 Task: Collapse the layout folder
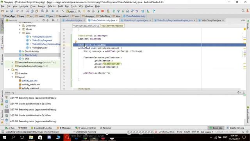pyautogui.click(x=12, y=77)
